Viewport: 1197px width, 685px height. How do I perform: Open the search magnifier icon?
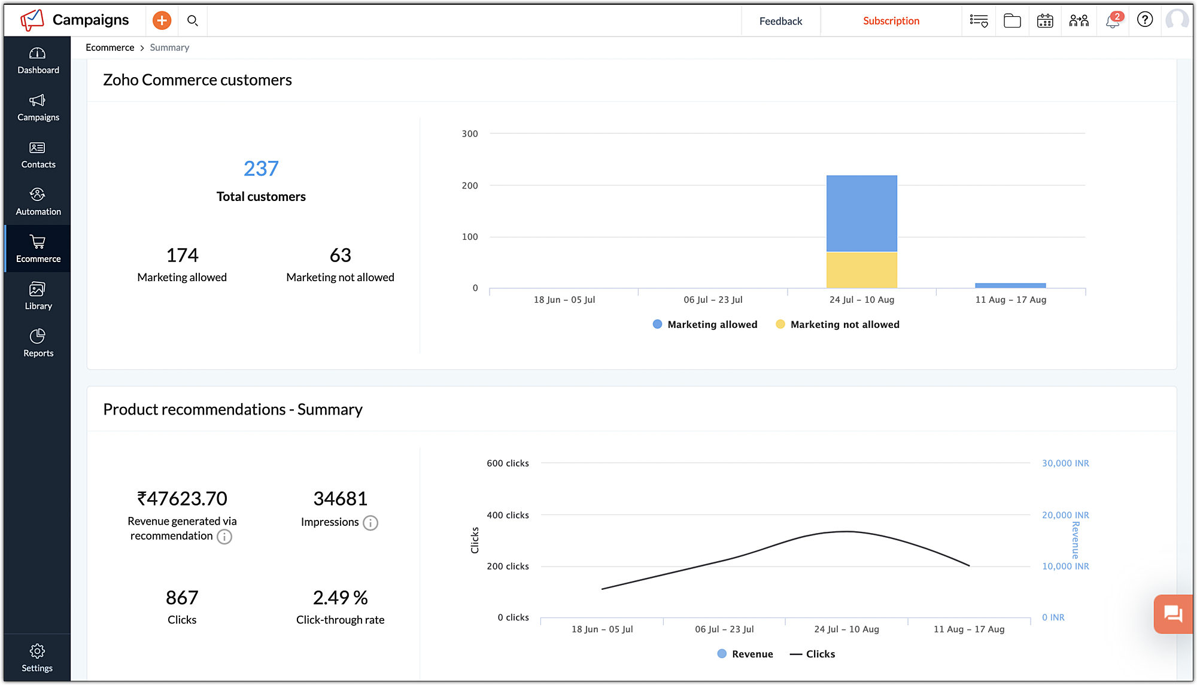[192, 20]
